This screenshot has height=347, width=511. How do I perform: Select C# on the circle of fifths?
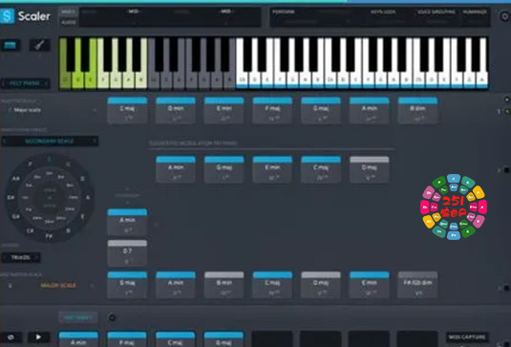(30, 230)
